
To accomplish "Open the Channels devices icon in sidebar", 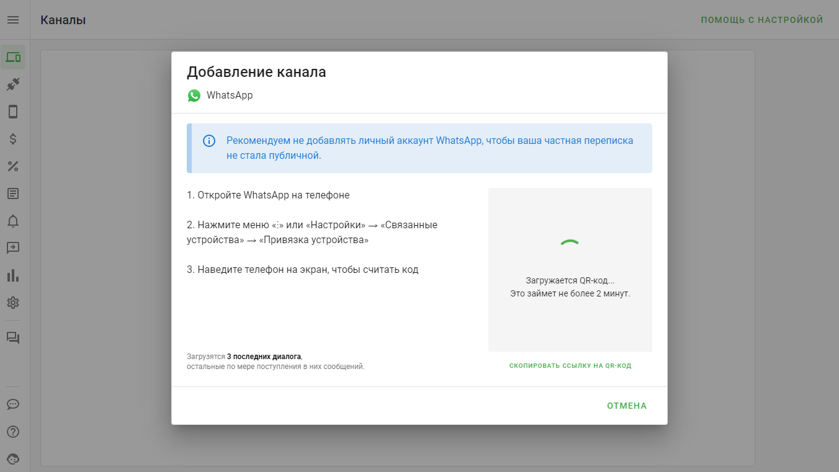I will 13,57.
